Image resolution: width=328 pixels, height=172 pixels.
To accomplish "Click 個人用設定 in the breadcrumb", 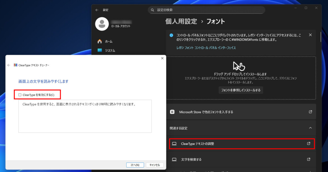I will pyautogui.click(x=181, y=21).
